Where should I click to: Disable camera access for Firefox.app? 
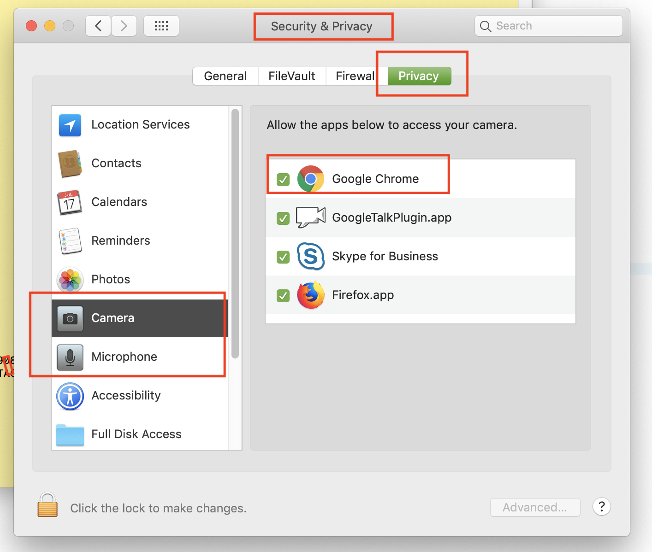pos(283,295)
